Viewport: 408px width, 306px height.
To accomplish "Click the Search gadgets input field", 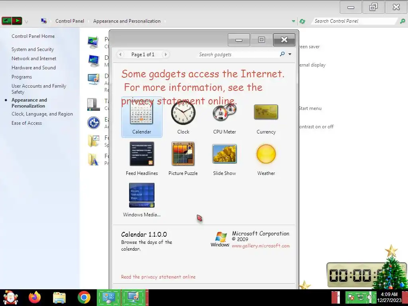I will point(238,54).
